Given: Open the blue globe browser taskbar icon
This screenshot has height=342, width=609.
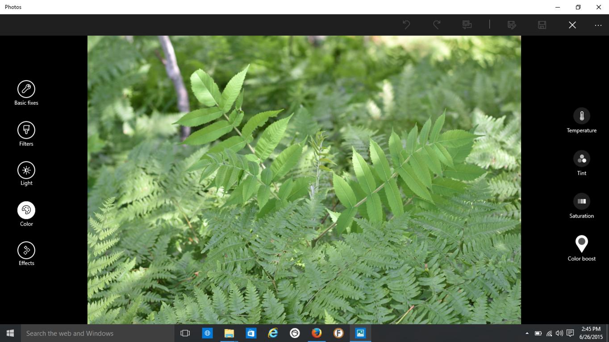Looking at the screenshot, I should tap(207, 333).
